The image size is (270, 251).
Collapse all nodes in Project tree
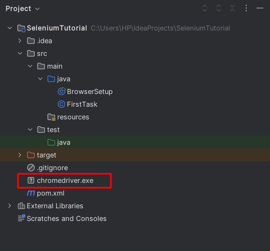232,8
